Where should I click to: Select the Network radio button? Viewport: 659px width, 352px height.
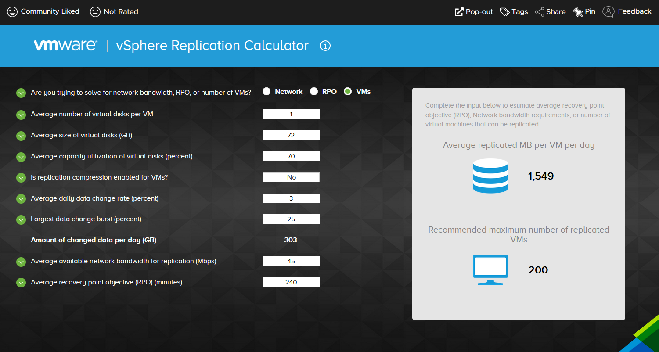click(266, 91)
